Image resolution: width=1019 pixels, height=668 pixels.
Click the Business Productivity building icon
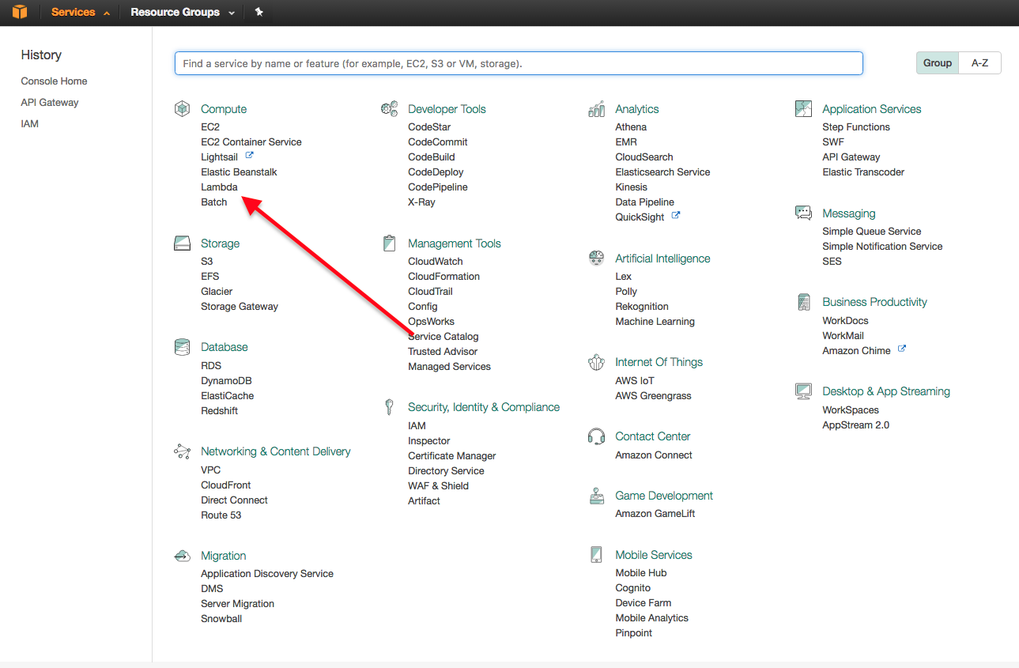tap(804, 302)
